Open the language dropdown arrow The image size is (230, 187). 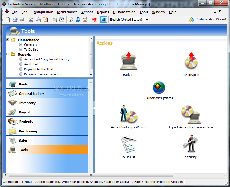[x=147, y=20]
